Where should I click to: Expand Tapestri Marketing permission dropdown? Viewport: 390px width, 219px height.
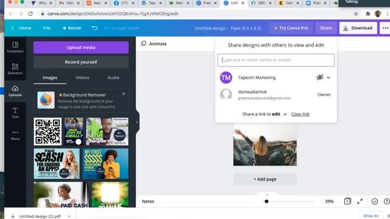(328, 77)
